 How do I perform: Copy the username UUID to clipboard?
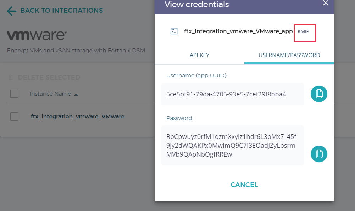pyautogui.click(x=319, y=94)
